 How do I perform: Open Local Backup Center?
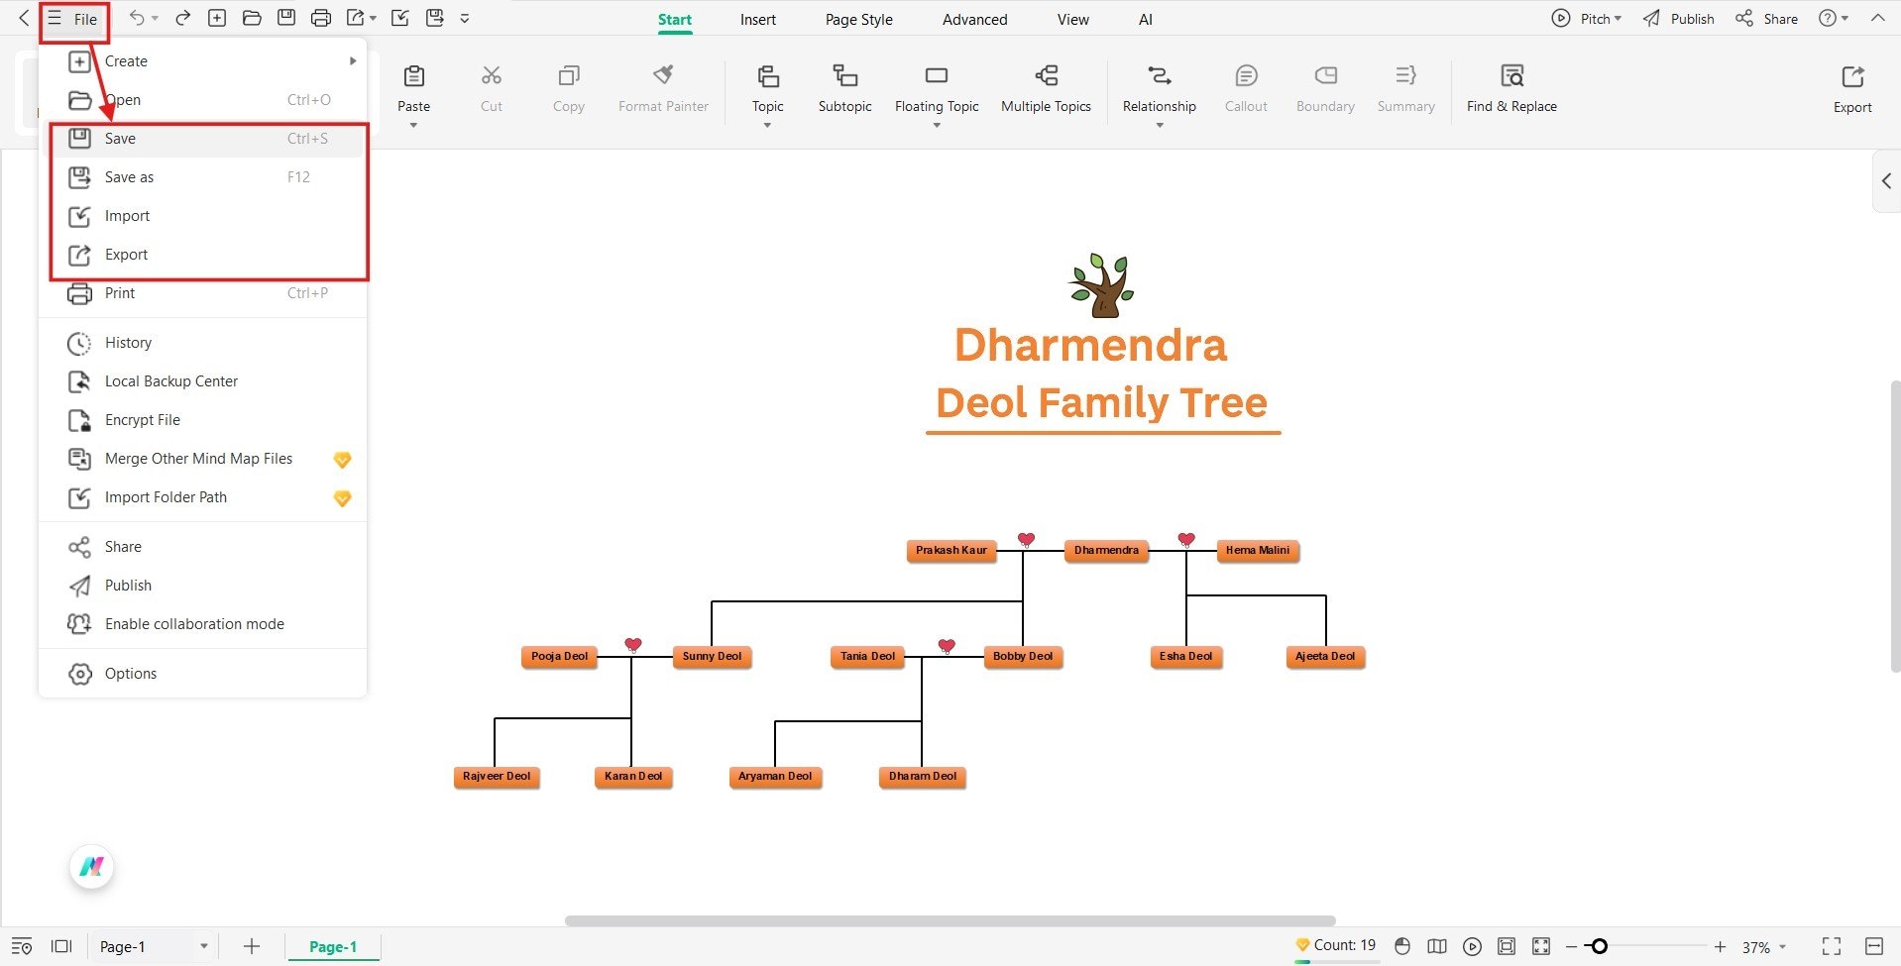[x=170, y=381]
